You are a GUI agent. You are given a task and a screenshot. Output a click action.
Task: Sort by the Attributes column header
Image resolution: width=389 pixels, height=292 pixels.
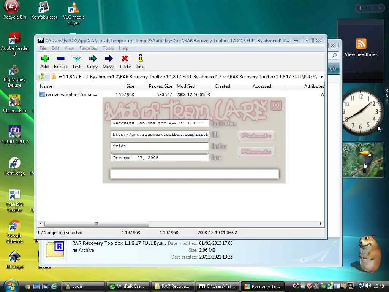click(x=314, y=86)
